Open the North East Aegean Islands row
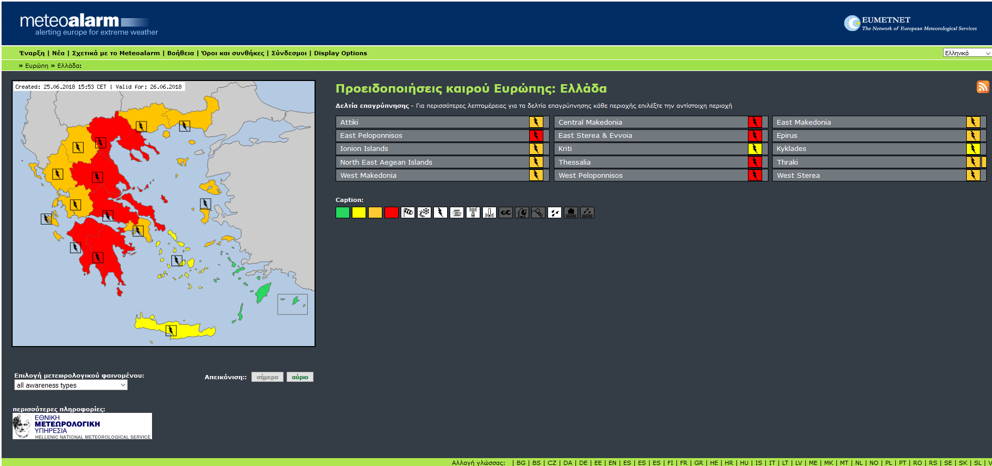This screenshot has height=466, width=992. pyautogui.click(x=442, y=162)
